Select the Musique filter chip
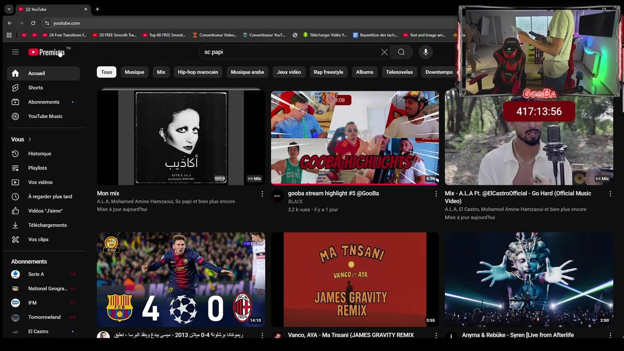This screenshot has width=624, height=351. pos(135,72)
